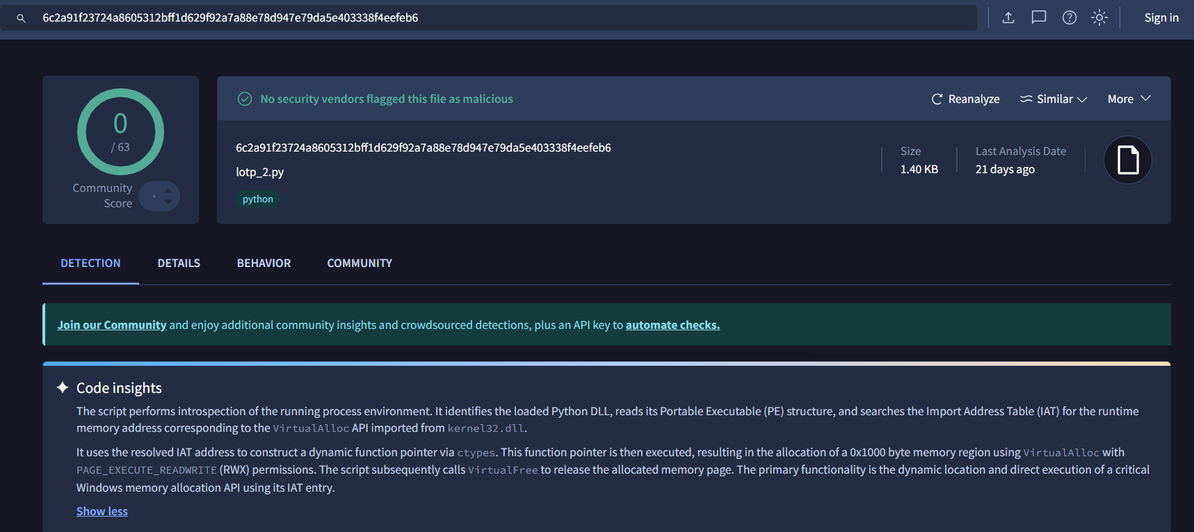
Task: Toggle the light/dark theme sun icon
Action: click(1099, 17)
